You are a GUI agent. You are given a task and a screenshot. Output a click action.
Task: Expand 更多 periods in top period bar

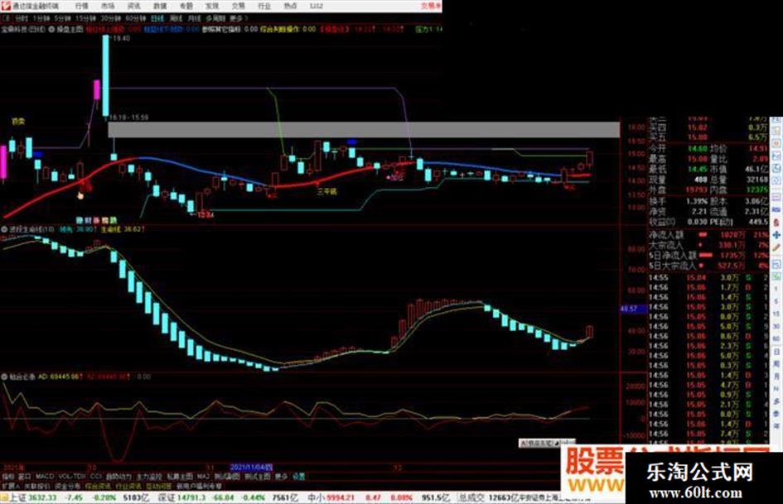pyautogui.click(x=238, y=18)
